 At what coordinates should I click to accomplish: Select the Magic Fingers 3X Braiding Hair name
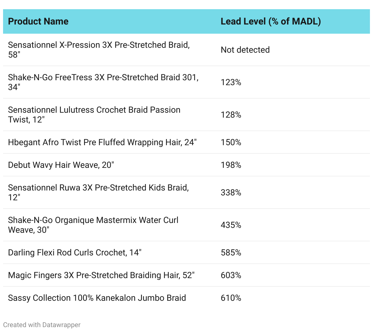coord(101,275)
